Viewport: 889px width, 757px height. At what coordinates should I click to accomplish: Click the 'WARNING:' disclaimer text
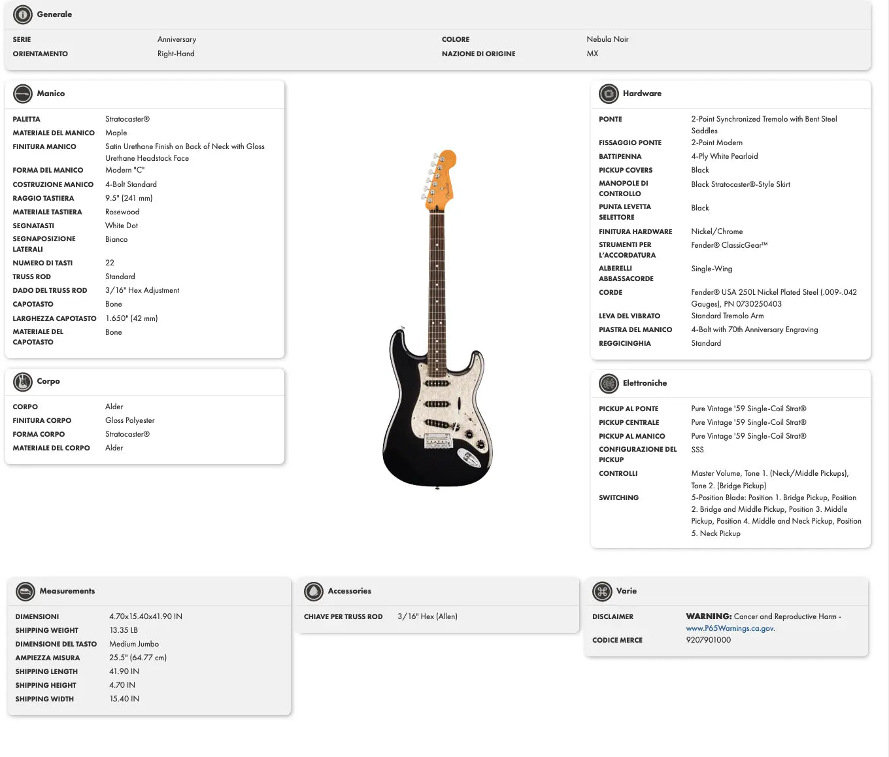709,616
